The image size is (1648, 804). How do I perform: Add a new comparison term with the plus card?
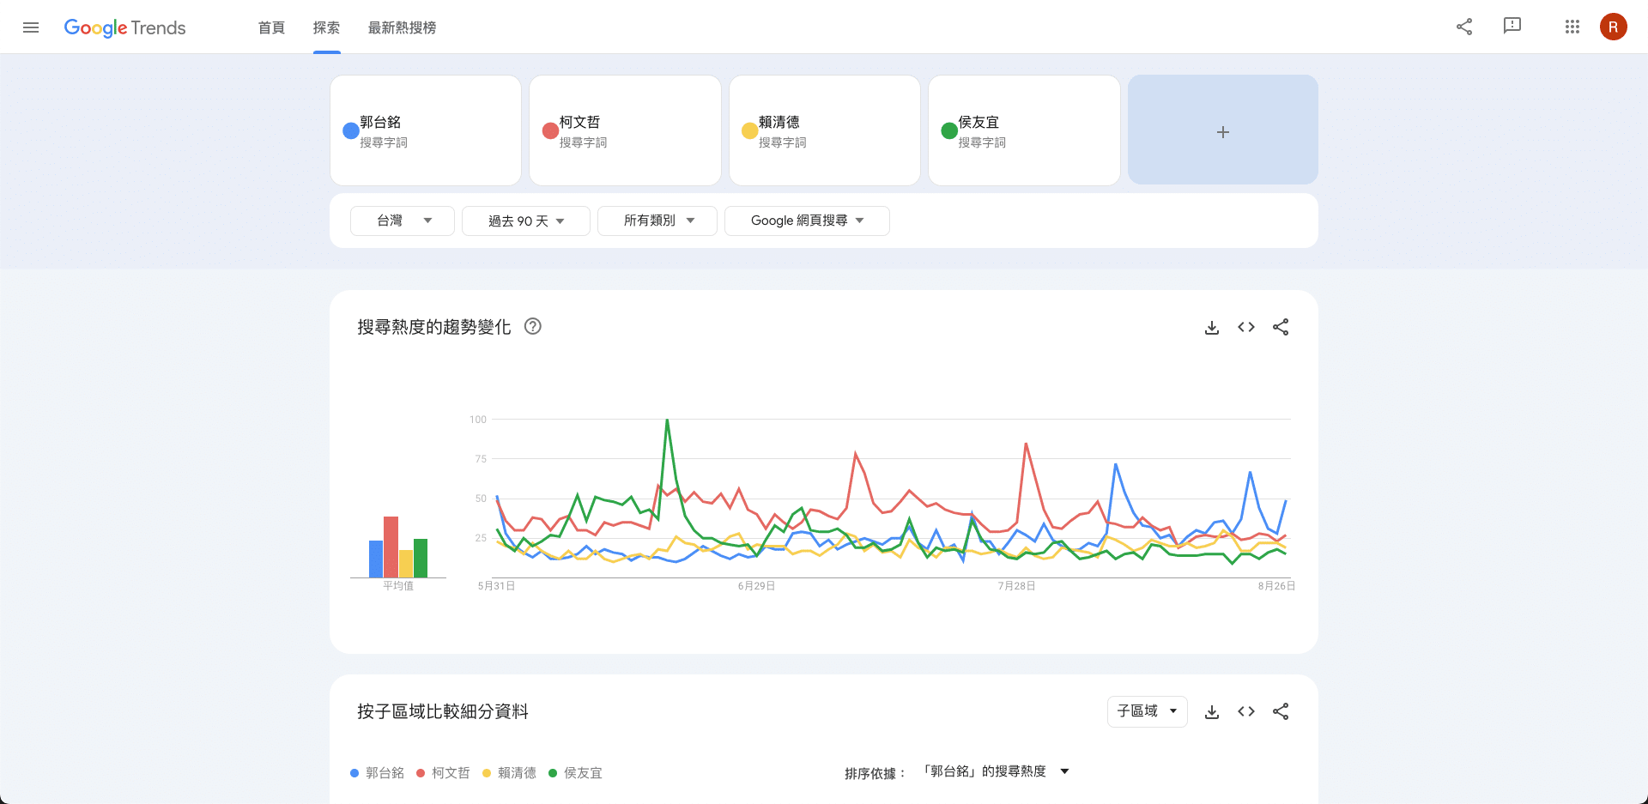[1222, 130]
